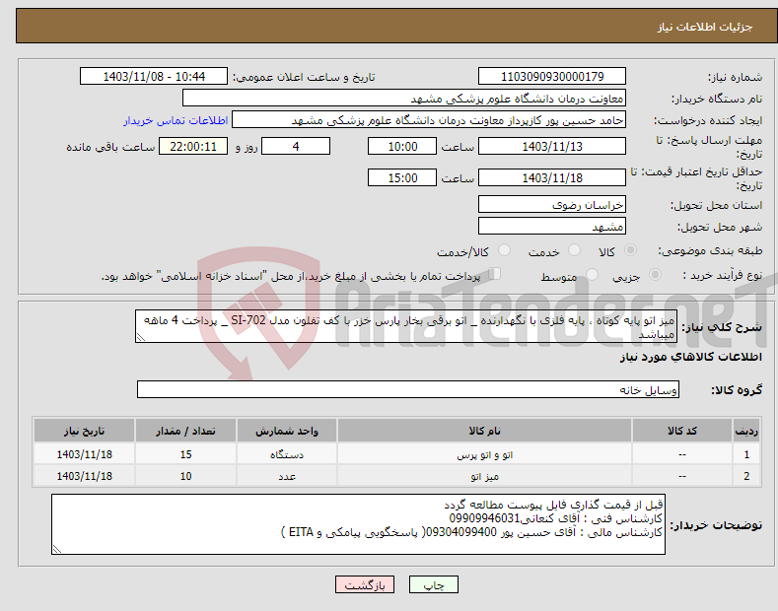Screen dimensions: 778x611
Task: Click the date cell in میز اتو row
Action: (85, 476)
